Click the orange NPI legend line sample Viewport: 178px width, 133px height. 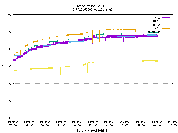pyautogui.click(x=165, y=28)
